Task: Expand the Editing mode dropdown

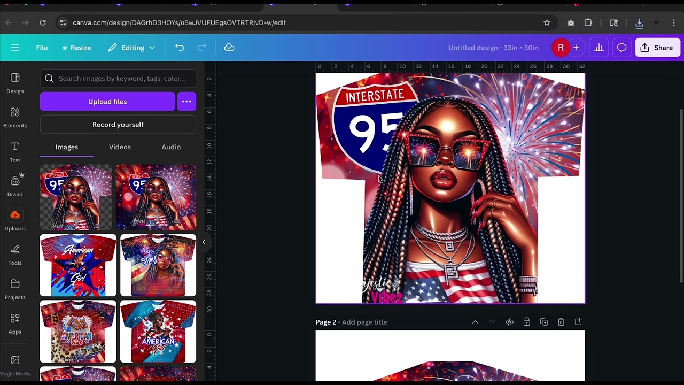Action: [x=131, y=48]
